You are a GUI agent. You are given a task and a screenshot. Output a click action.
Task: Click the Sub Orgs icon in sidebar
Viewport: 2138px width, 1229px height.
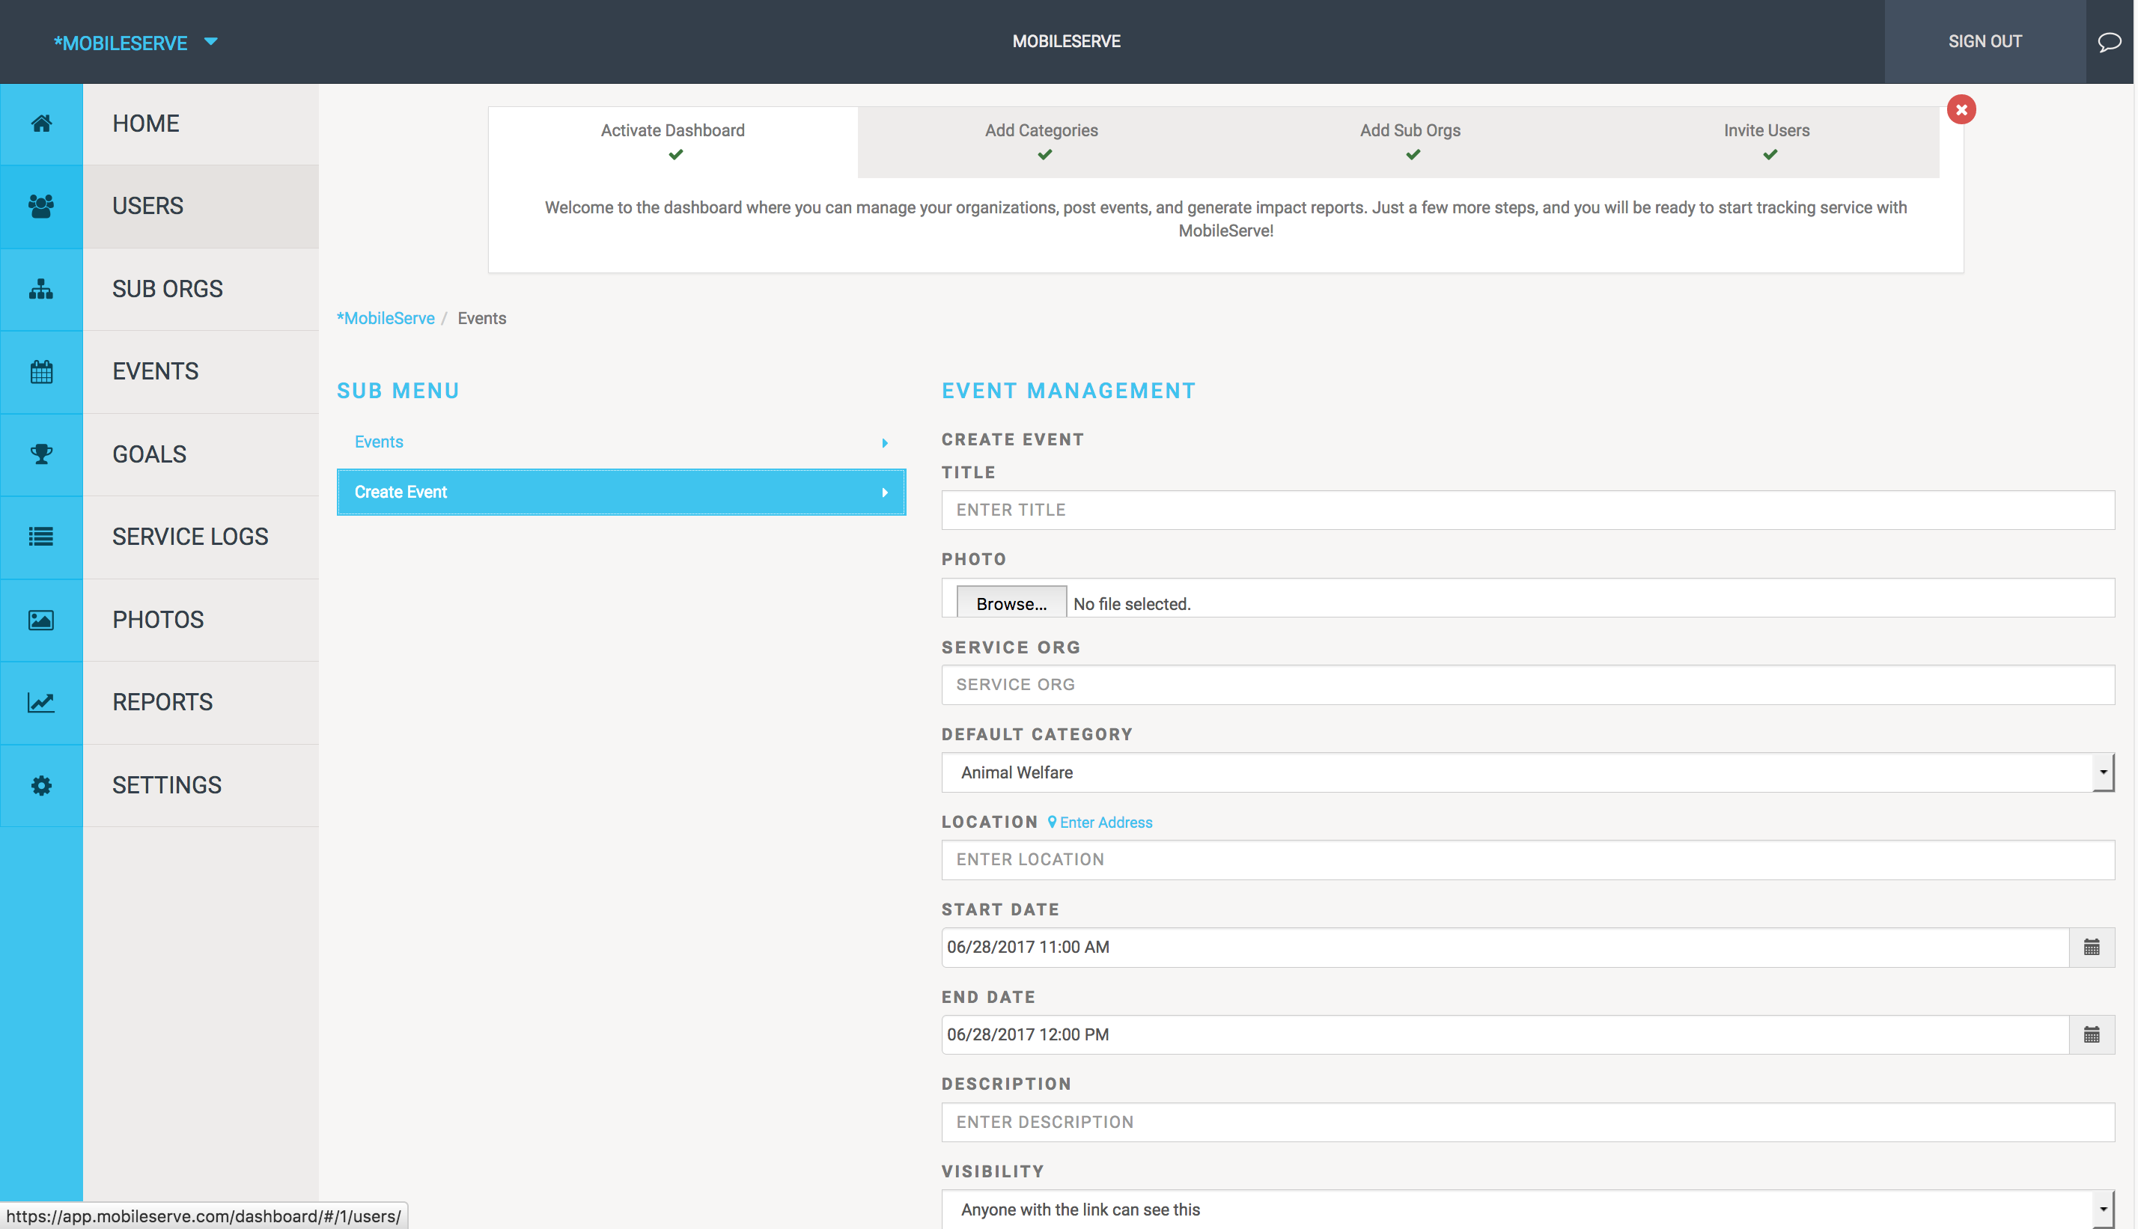coord(40,288)
